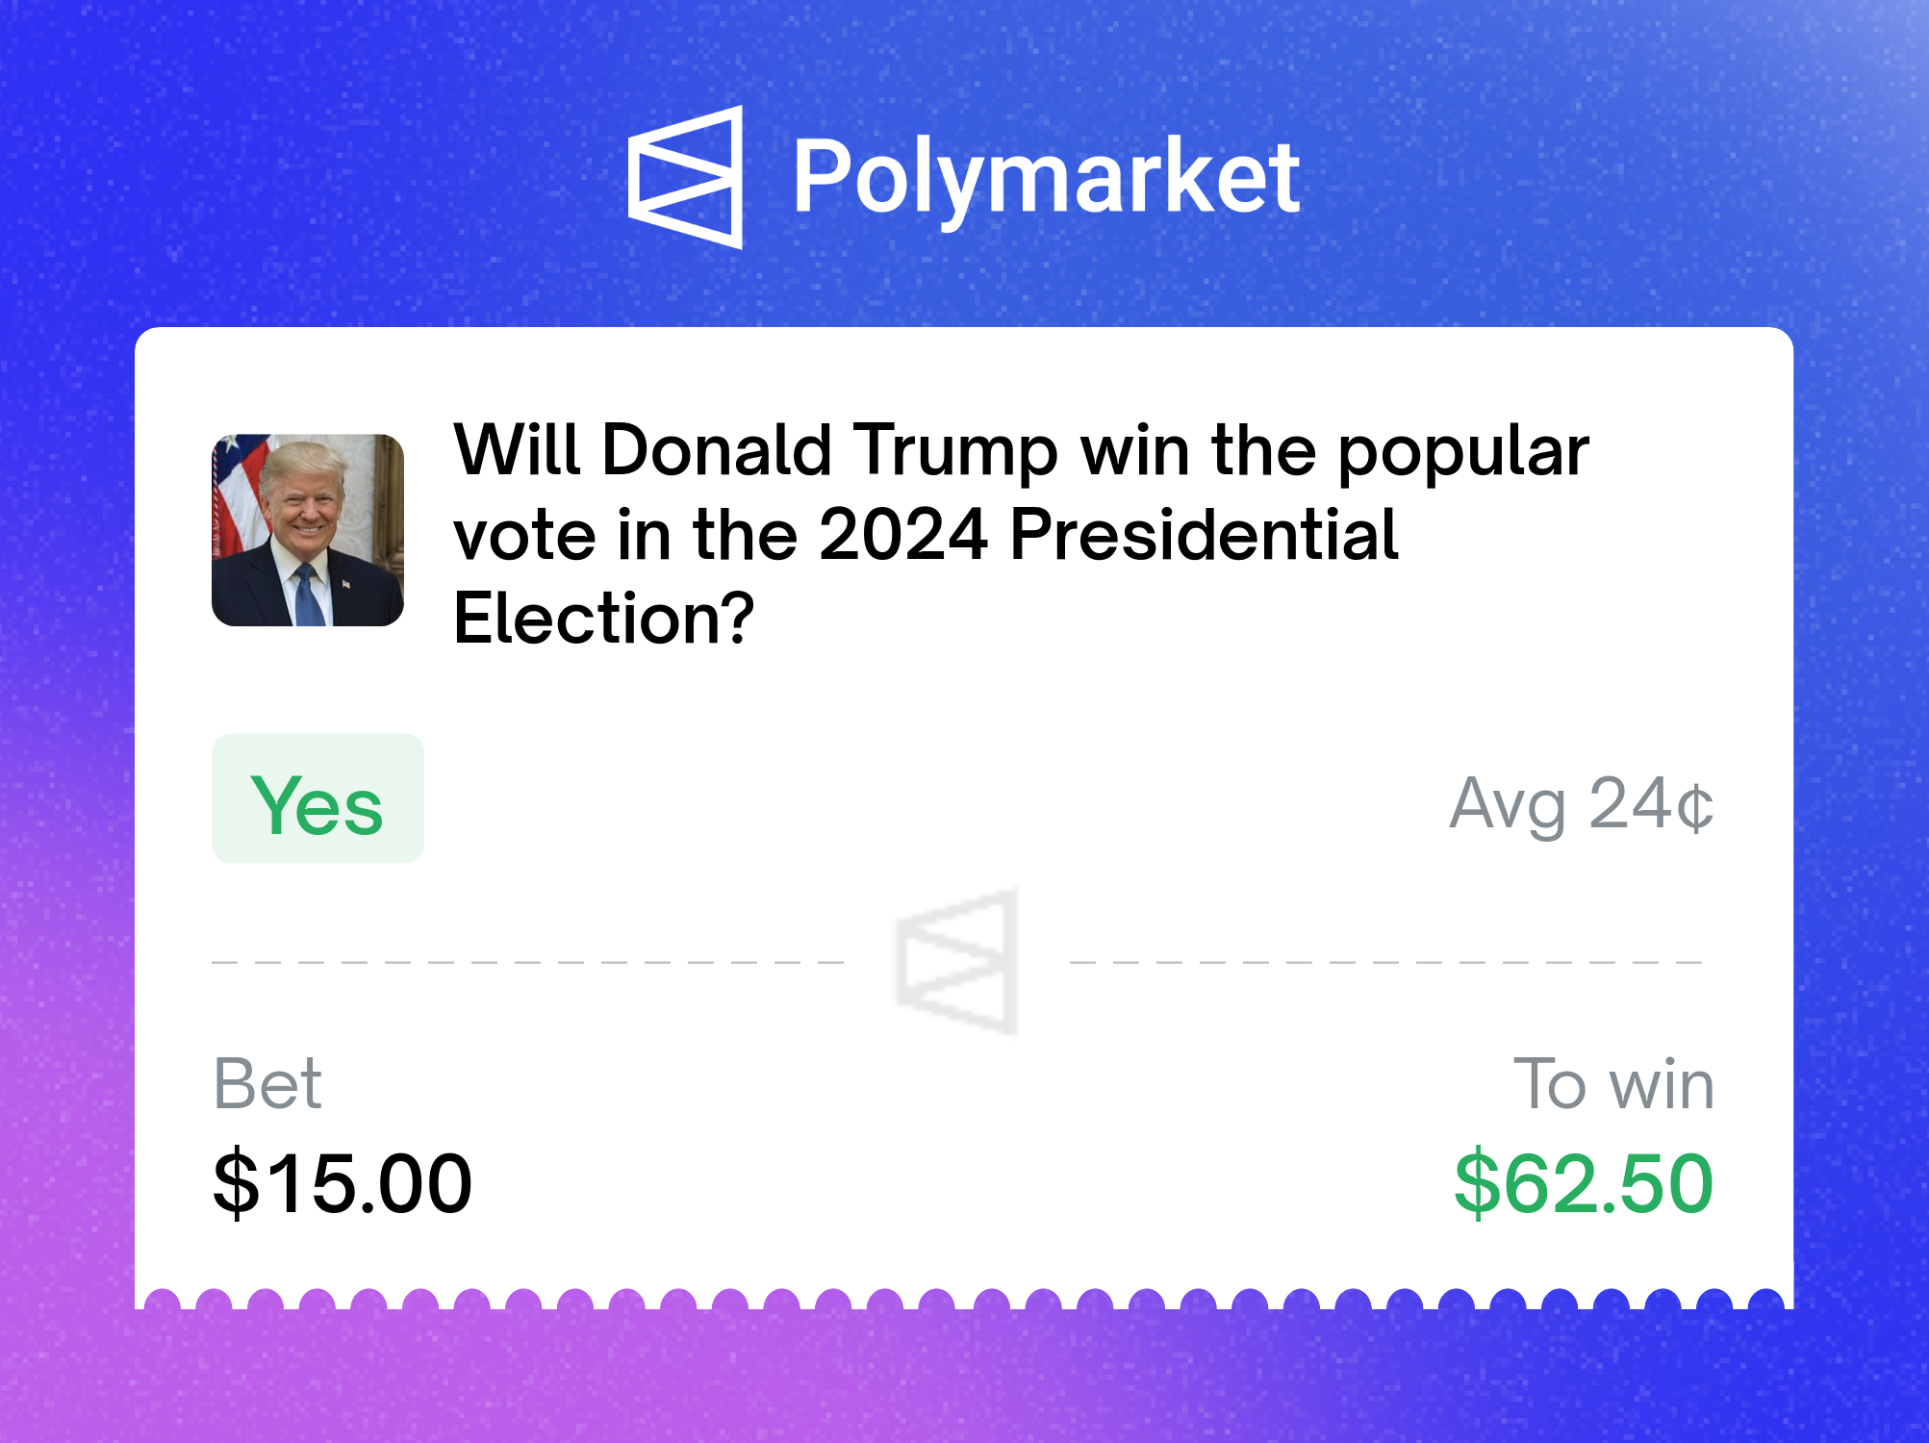Click the scalloped bottom edge of ticket
Image resolution: width=1929 pixels, height=1443 pixels.
964,1299
